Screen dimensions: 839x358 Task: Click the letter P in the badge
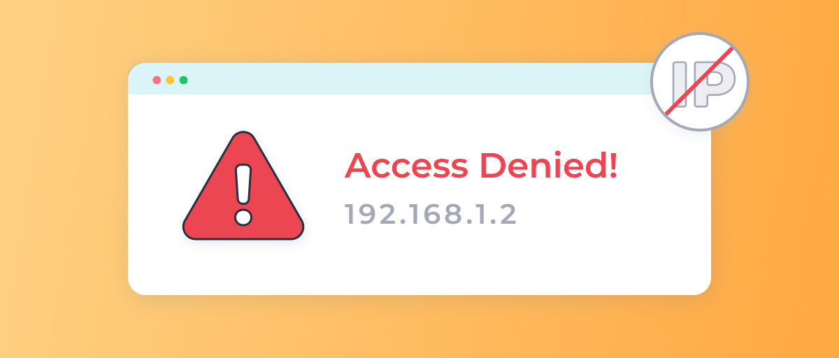click(x=714, y=85)
